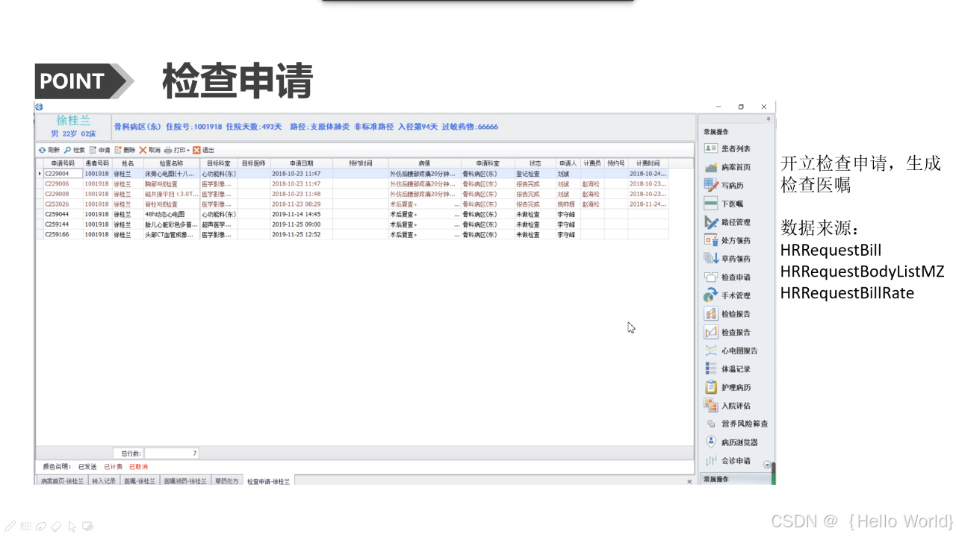Viewport: 956px width, 537px height.
Task: Click the pin icon atop the sidebar
Action: (x=768, y=119)
